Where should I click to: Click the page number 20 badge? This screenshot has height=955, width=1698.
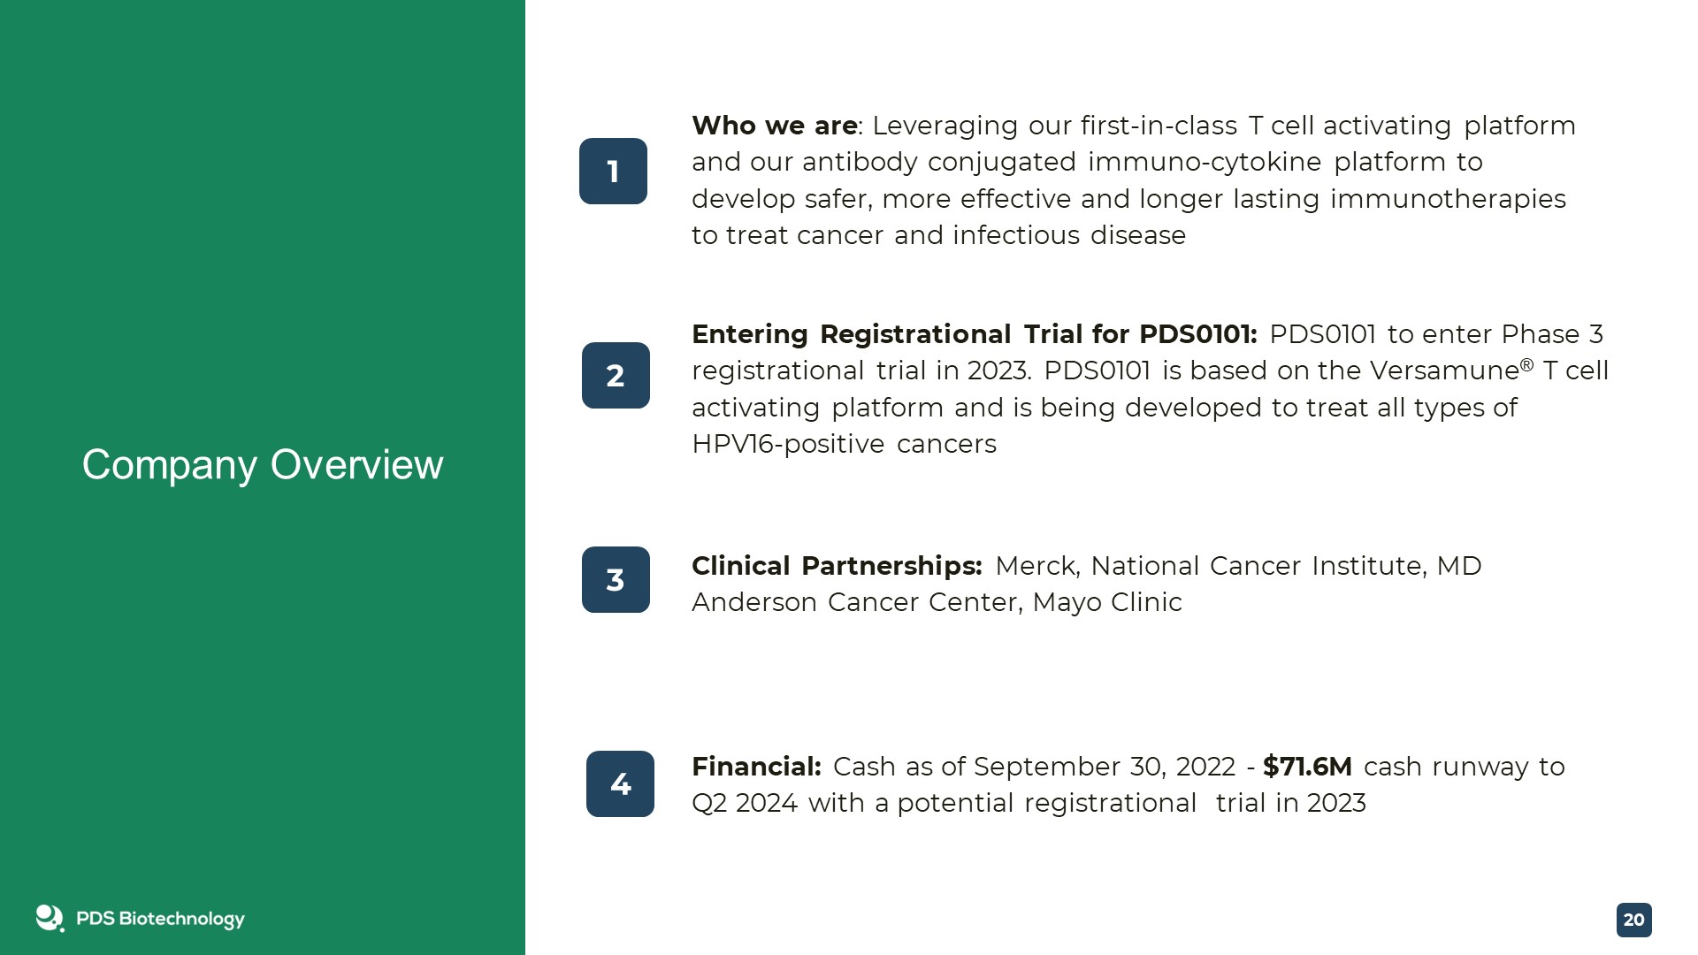tap(1633, 920)
